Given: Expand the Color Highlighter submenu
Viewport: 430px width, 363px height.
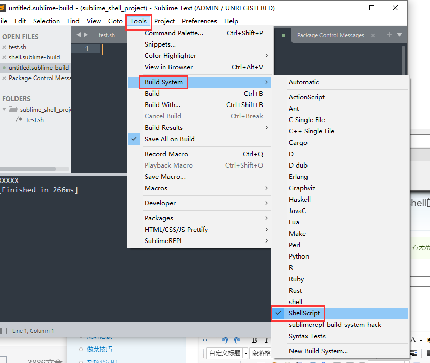Looking at the screenshot, I should click(x=199, y=56).
